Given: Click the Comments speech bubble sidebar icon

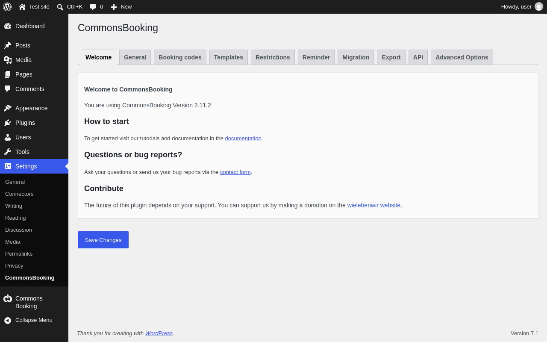Looking at the screenshot, I should pyautogui.click(x=8, y=89).
